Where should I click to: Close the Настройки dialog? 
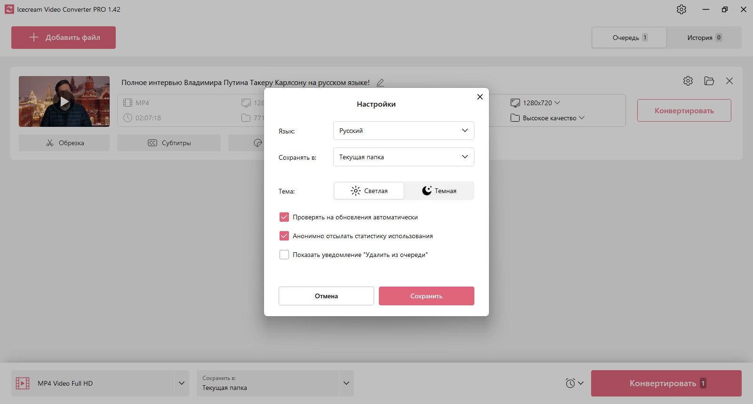(x=480, y=97)
